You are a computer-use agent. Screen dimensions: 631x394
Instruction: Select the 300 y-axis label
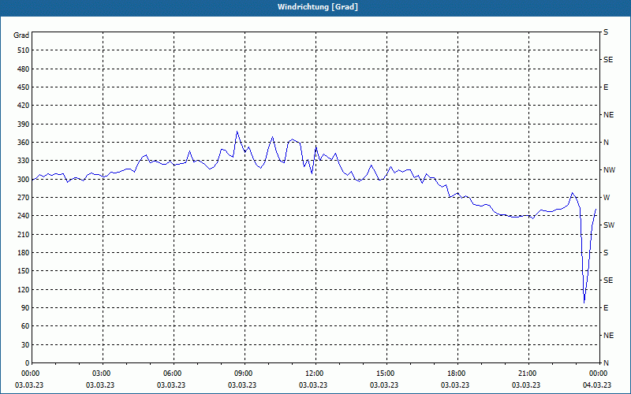click(x=24, y=180)
